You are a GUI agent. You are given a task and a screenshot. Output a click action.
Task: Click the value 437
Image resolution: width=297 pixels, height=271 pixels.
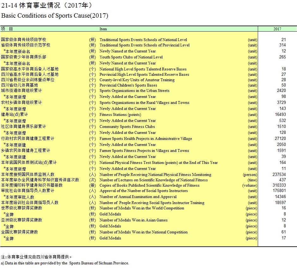coord(282,180)
